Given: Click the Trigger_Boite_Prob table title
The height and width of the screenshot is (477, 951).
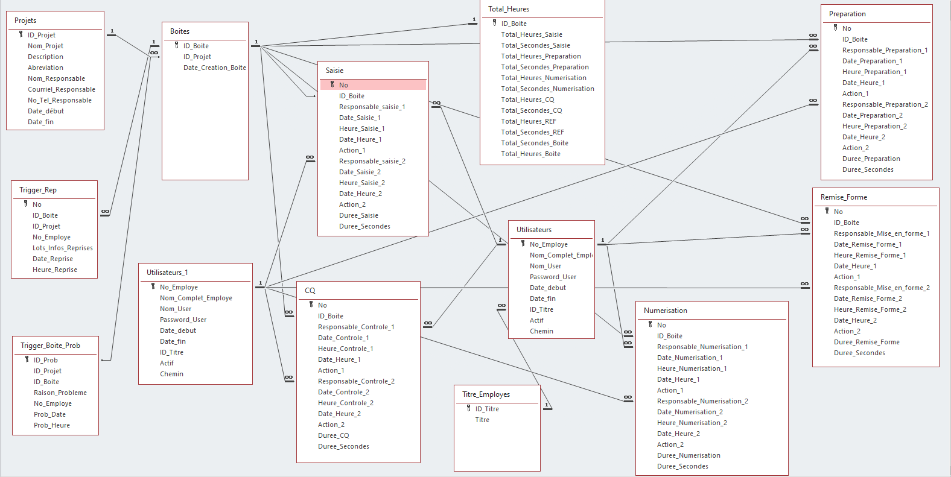Looking at the screenshot, I should click(51, 346).
